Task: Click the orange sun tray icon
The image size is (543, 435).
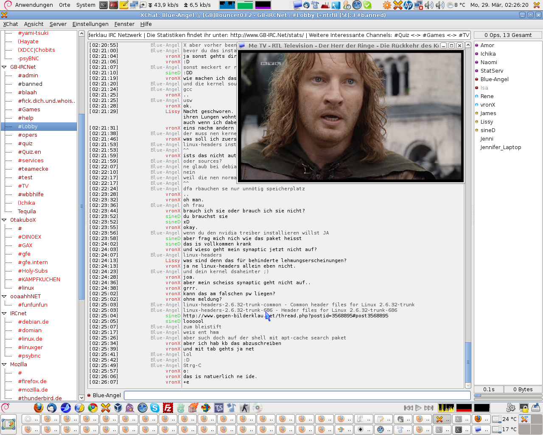Action: pyautogui.click(x=387, y=5)
